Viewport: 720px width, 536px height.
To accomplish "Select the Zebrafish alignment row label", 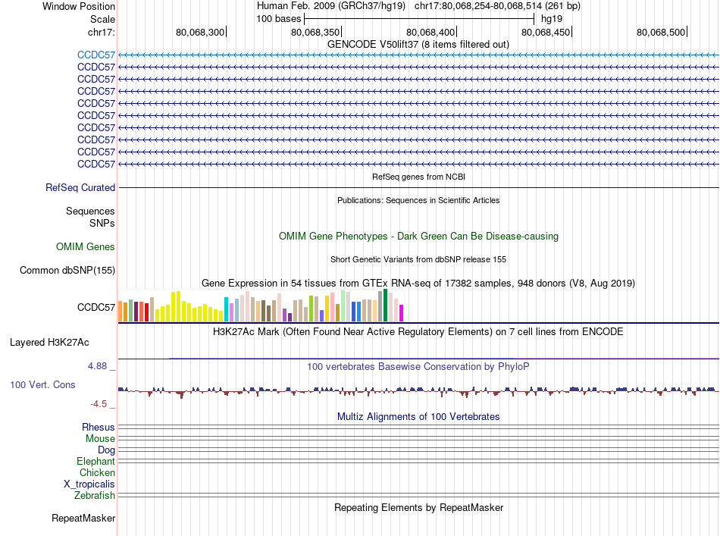I will coord(95,496).
